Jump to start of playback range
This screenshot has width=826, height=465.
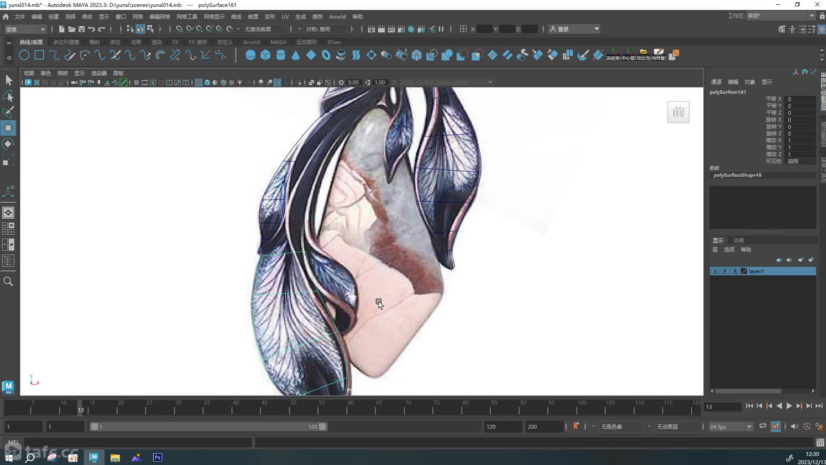[749, 406]
